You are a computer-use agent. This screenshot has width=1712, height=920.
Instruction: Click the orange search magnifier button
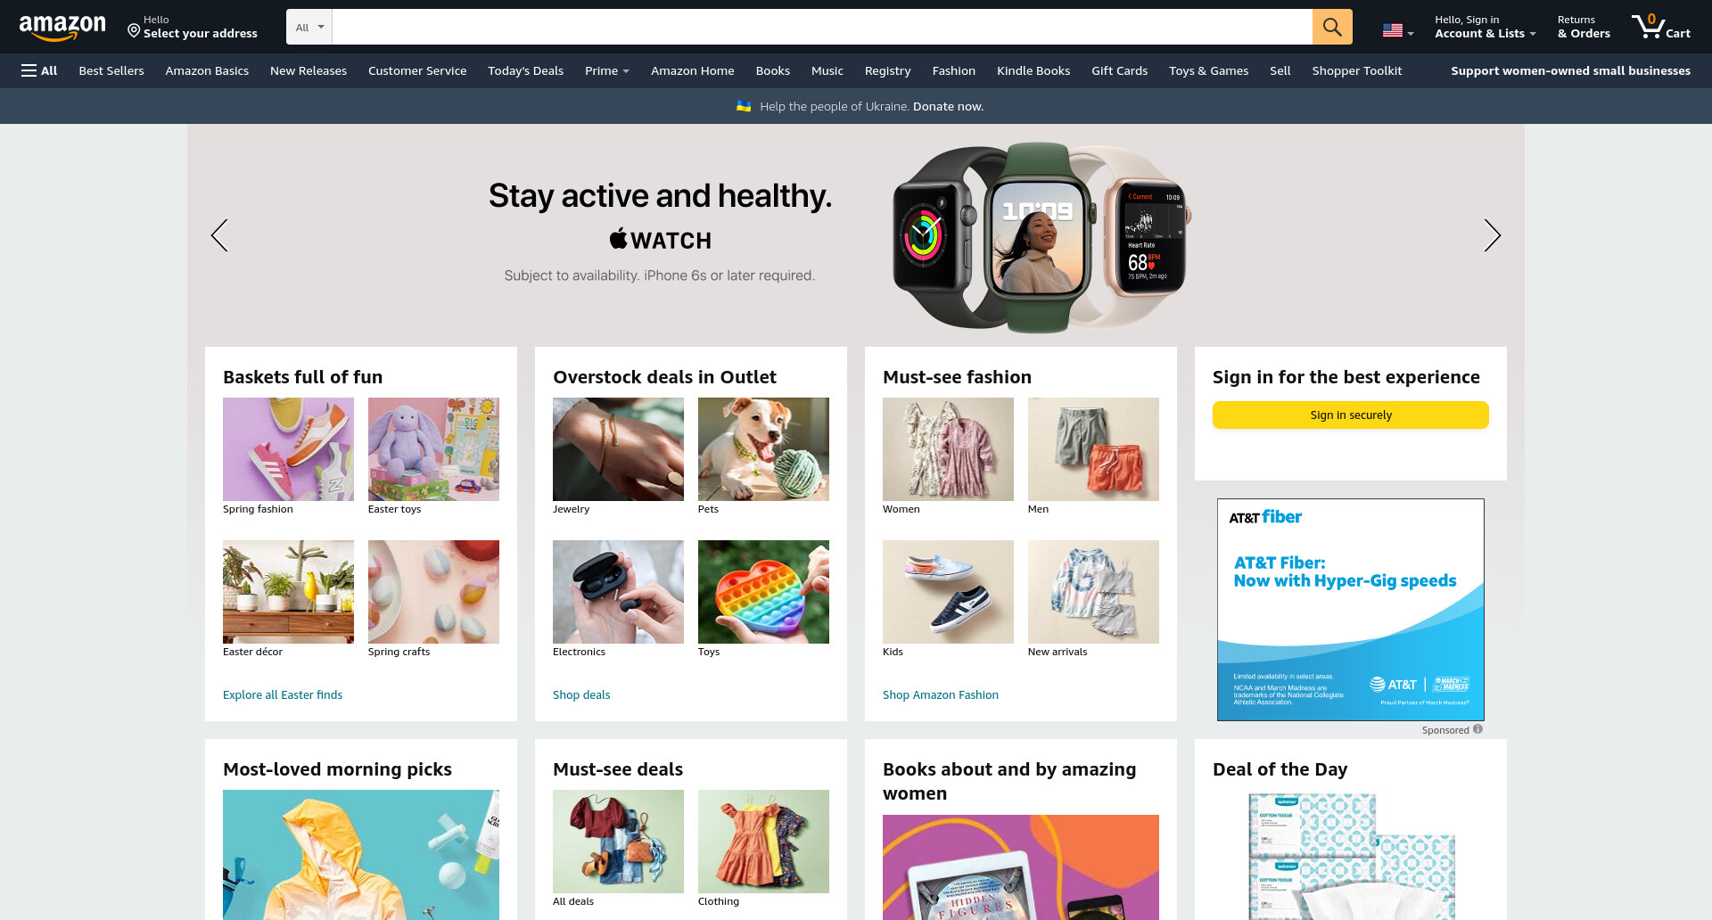coord(1331,27)
